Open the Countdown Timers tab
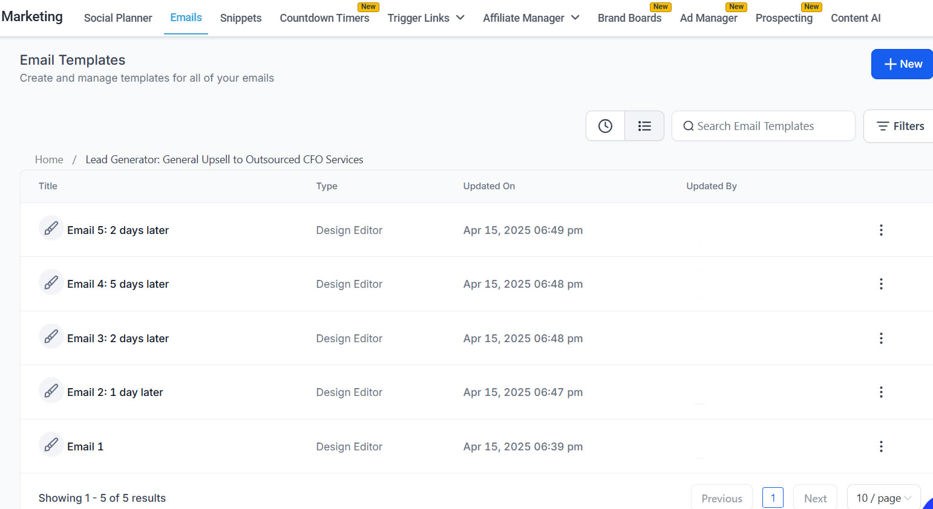933x509 pixels. 324,18
